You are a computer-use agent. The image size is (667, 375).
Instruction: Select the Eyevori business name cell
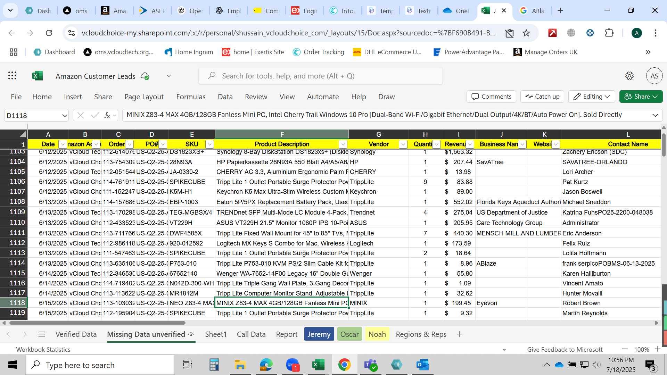click(501, 303)
